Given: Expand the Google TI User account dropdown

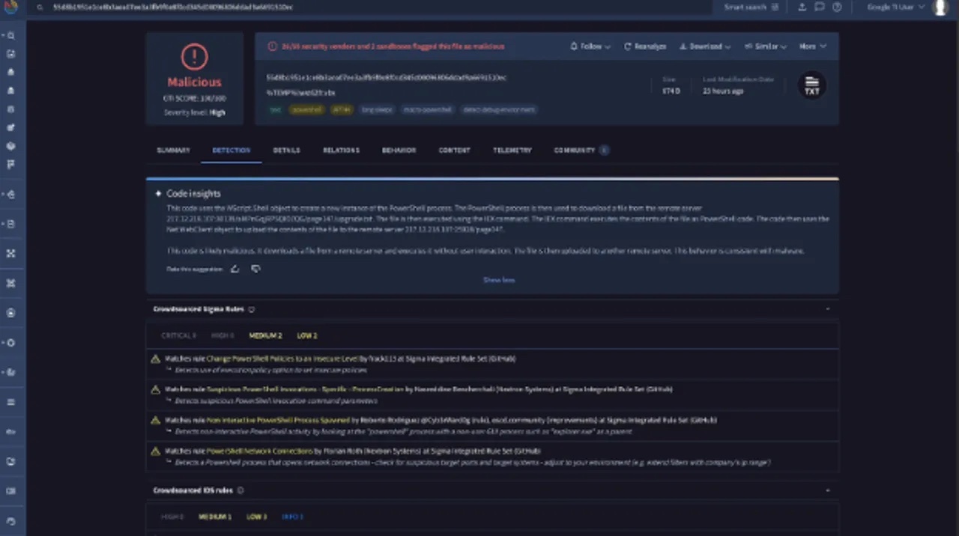Looking at the screenshot, I should pyautogui.click(x=895, y=7).
